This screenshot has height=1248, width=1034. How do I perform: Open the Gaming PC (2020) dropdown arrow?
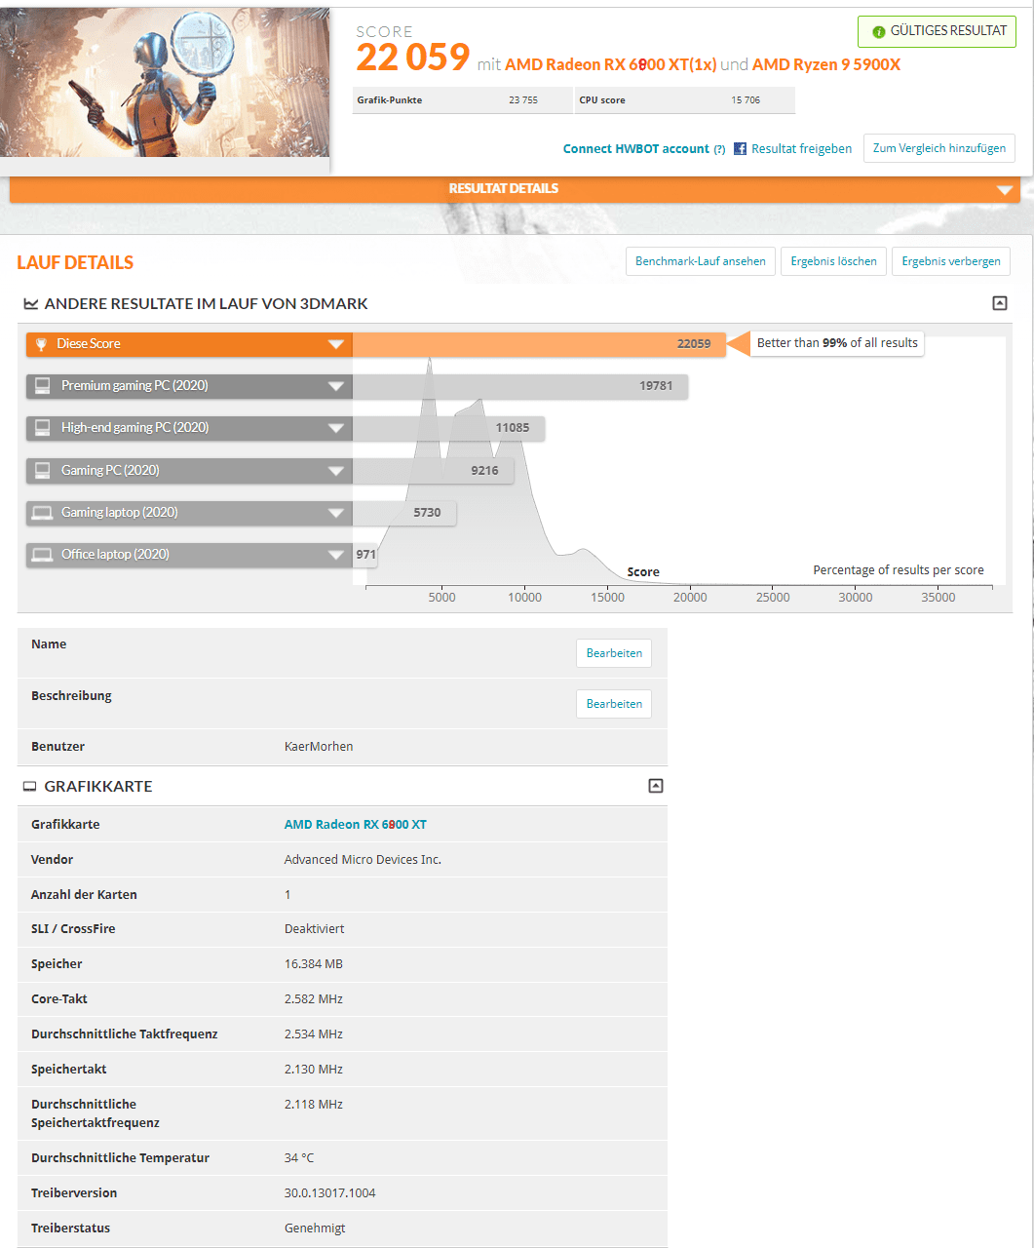pos(336,471)
